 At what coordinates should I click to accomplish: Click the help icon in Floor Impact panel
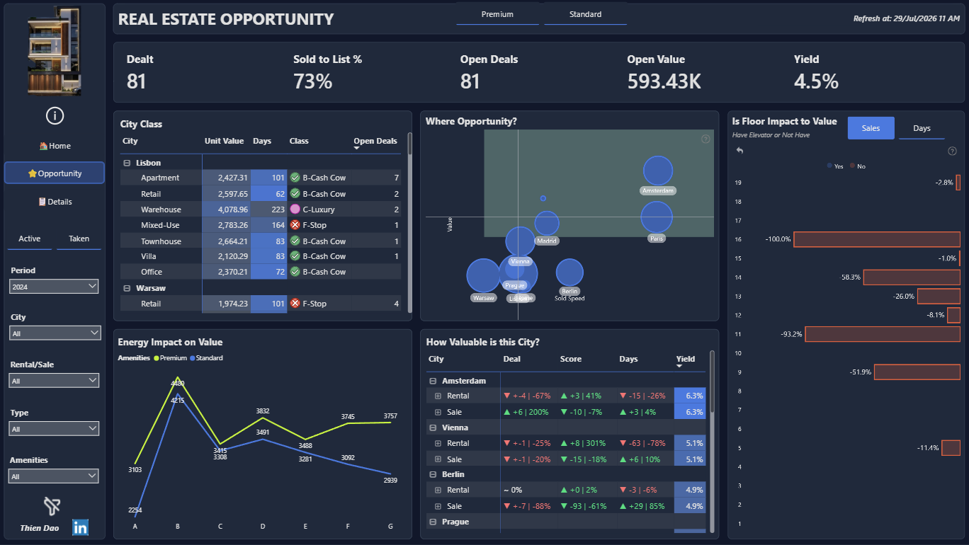[952, 151]
